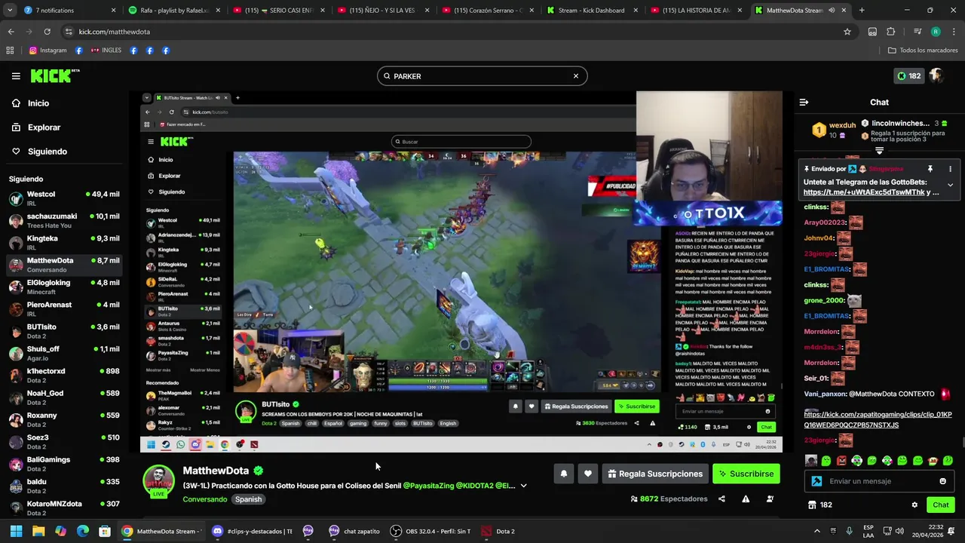Viewport: 965px width, 543px height.
Task: Open Discord clips-y-destacados in taskbar
Action: click(252, 531)
